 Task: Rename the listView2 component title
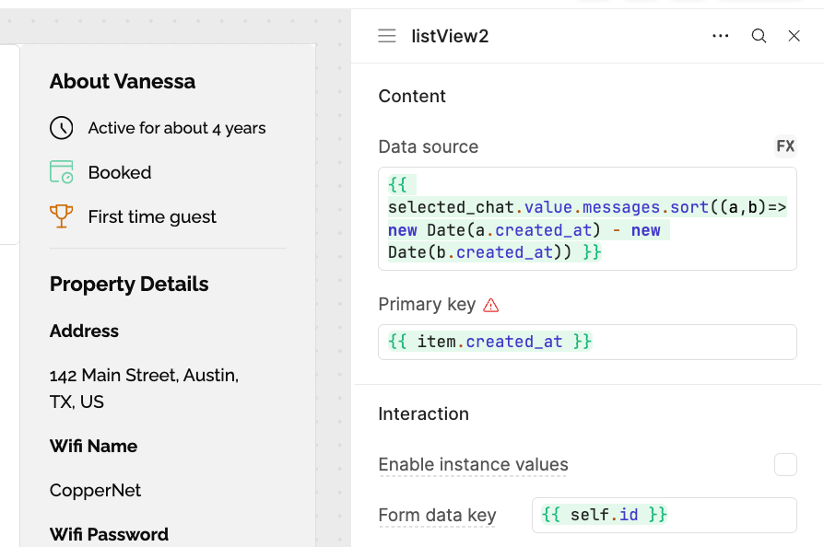[450, 36]
